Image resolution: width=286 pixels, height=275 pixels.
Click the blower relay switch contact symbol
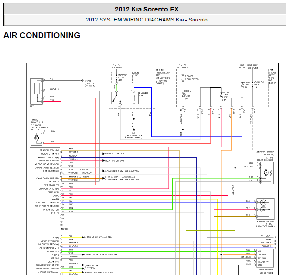click(x=115, y=98)
